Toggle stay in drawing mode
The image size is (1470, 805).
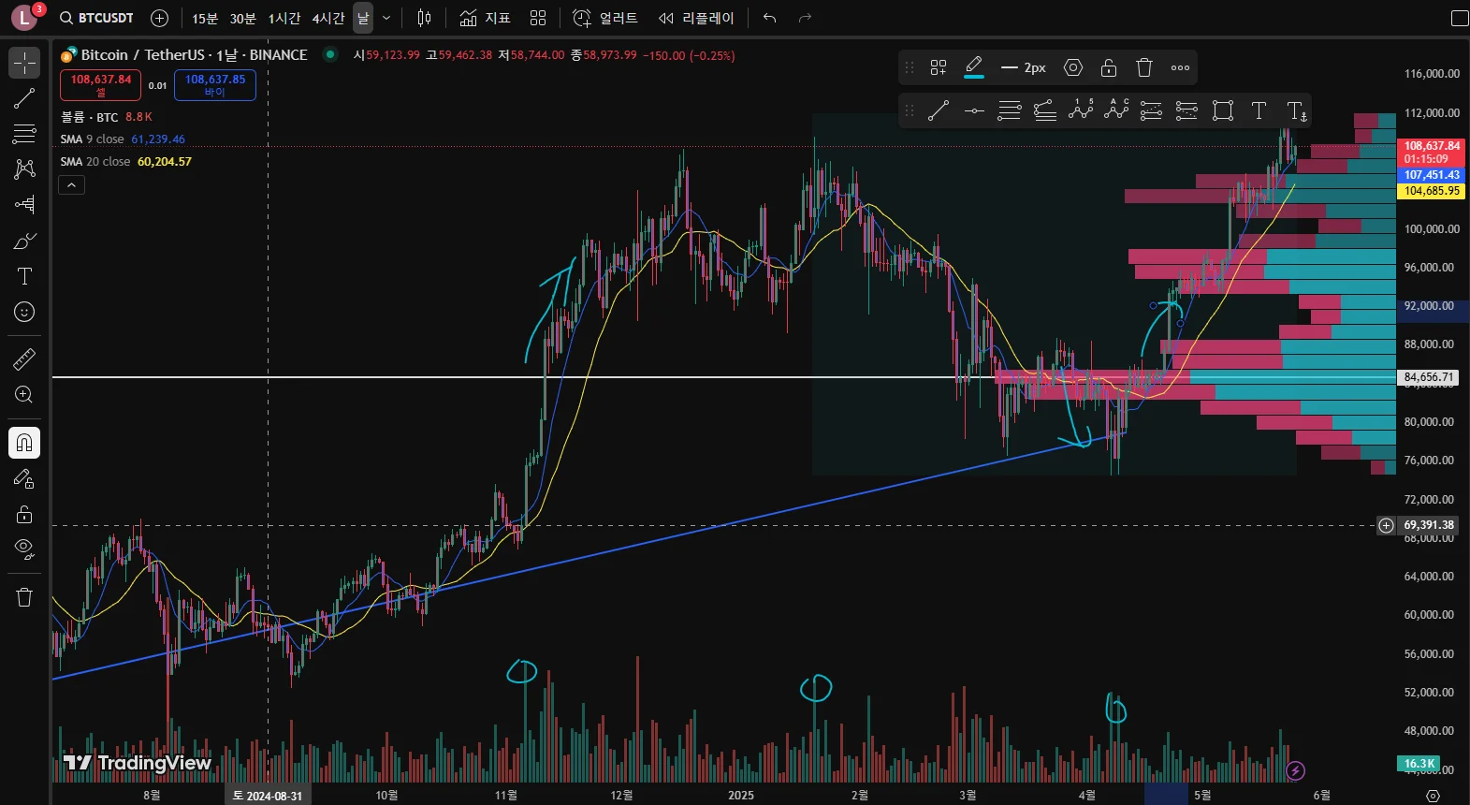coord(24,478)
